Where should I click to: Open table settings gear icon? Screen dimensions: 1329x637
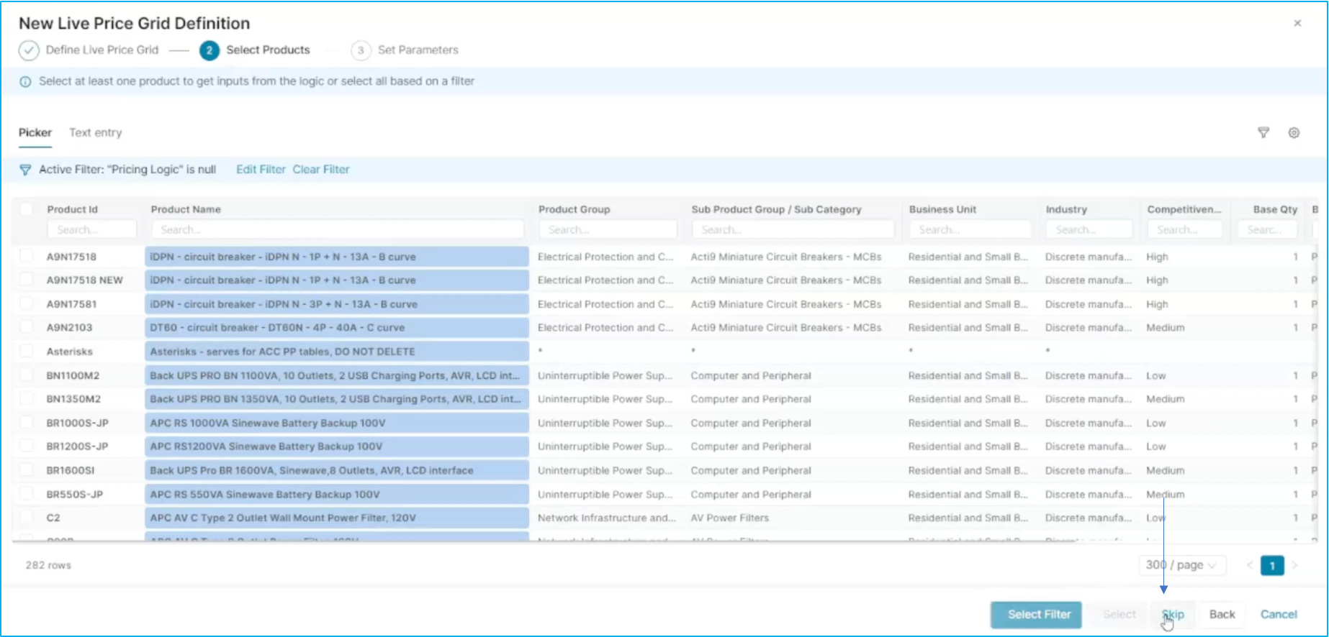point(1294,132)
